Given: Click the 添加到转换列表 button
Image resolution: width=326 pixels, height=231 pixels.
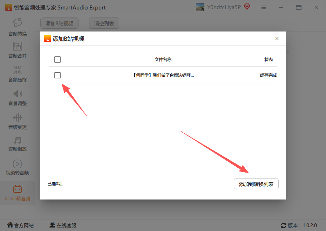Looking at the screenshot, I should pos(256,184).
